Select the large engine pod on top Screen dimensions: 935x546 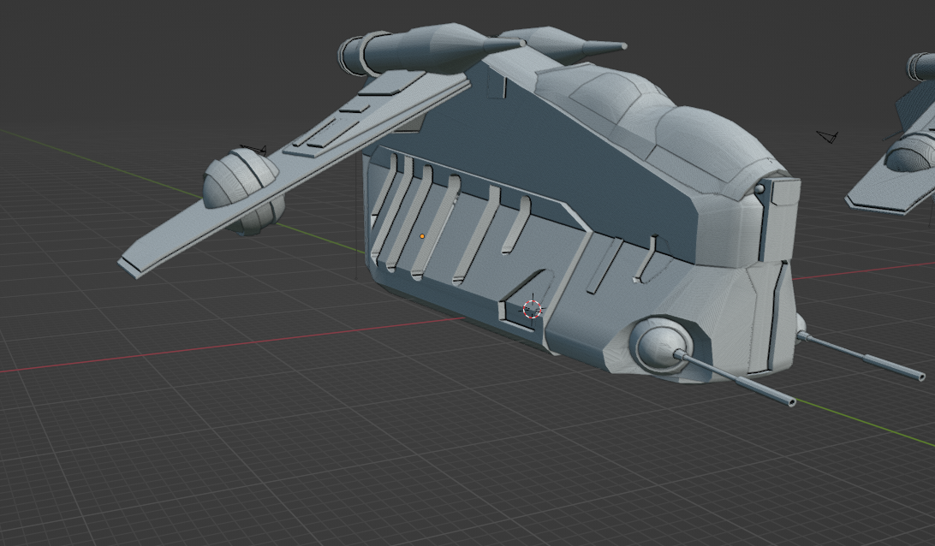click(431, 48)
